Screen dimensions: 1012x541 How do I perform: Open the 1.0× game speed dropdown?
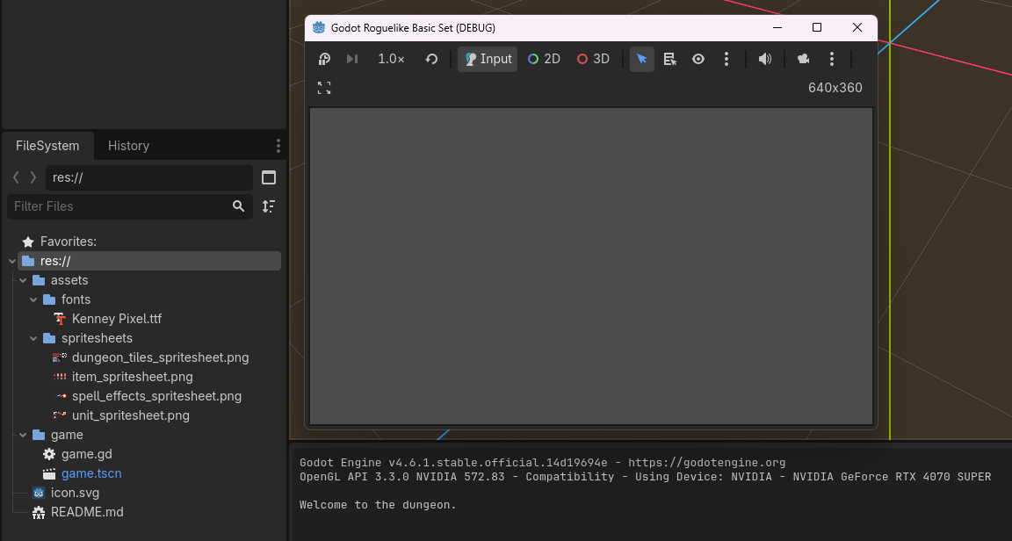(391, 59)
